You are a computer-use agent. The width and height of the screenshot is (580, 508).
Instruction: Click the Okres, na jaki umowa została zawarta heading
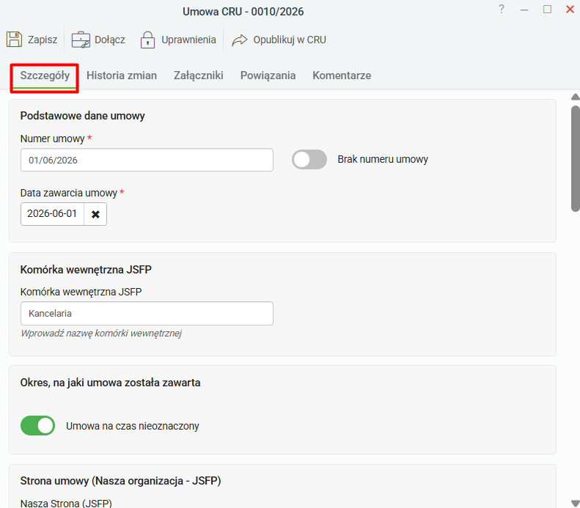[x=110, y=383]
